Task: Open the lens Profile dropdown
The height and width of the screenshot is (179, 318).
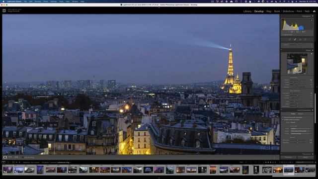Action: 301,134
